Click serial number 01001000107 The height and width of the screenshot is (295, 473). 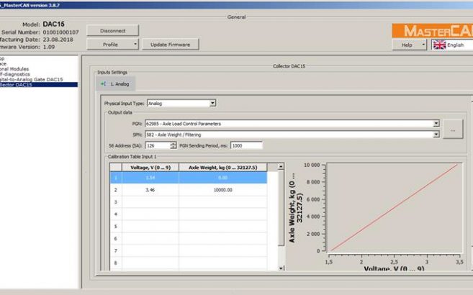click(60, 32)
